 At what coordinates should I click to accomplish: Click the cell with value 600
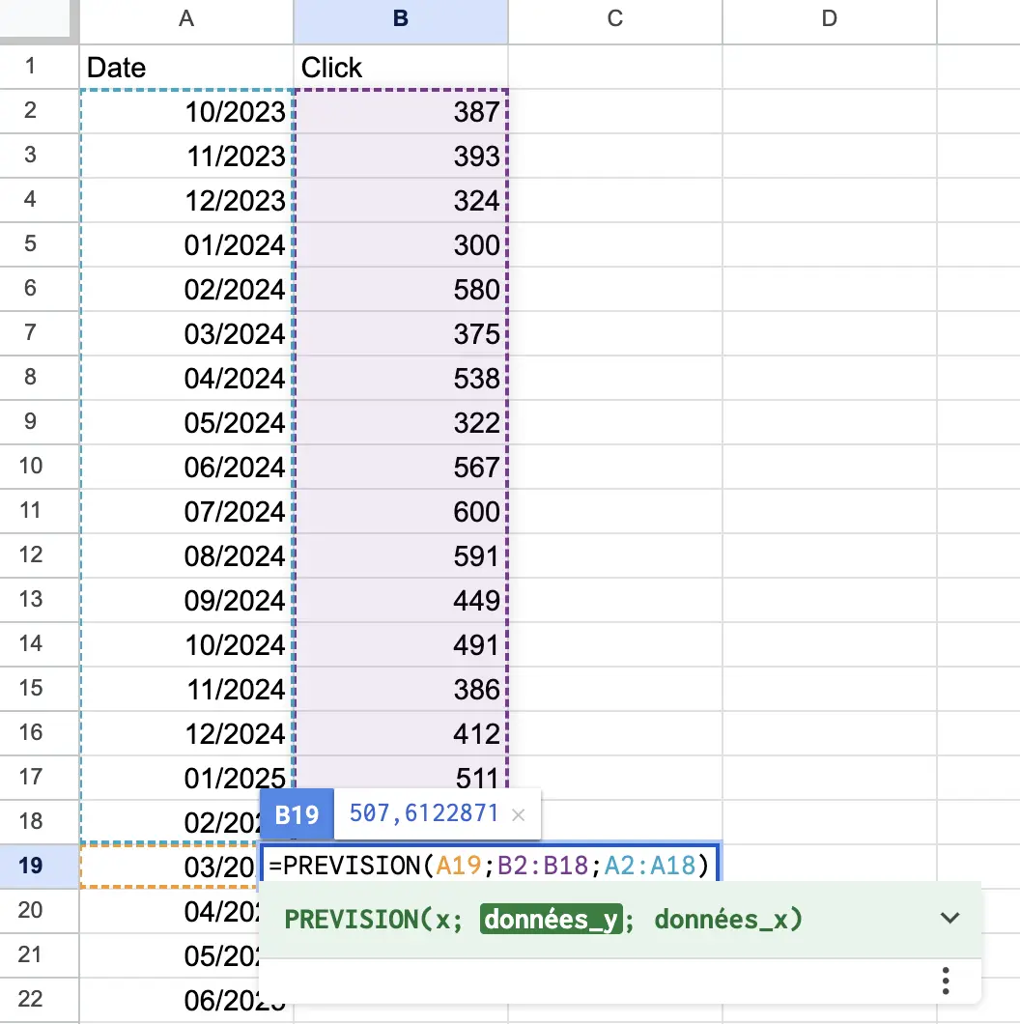pos(400,511)
